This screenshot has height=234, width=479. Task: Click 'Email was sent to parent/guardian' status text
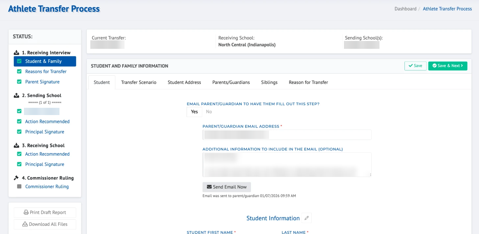click(249, 196)
